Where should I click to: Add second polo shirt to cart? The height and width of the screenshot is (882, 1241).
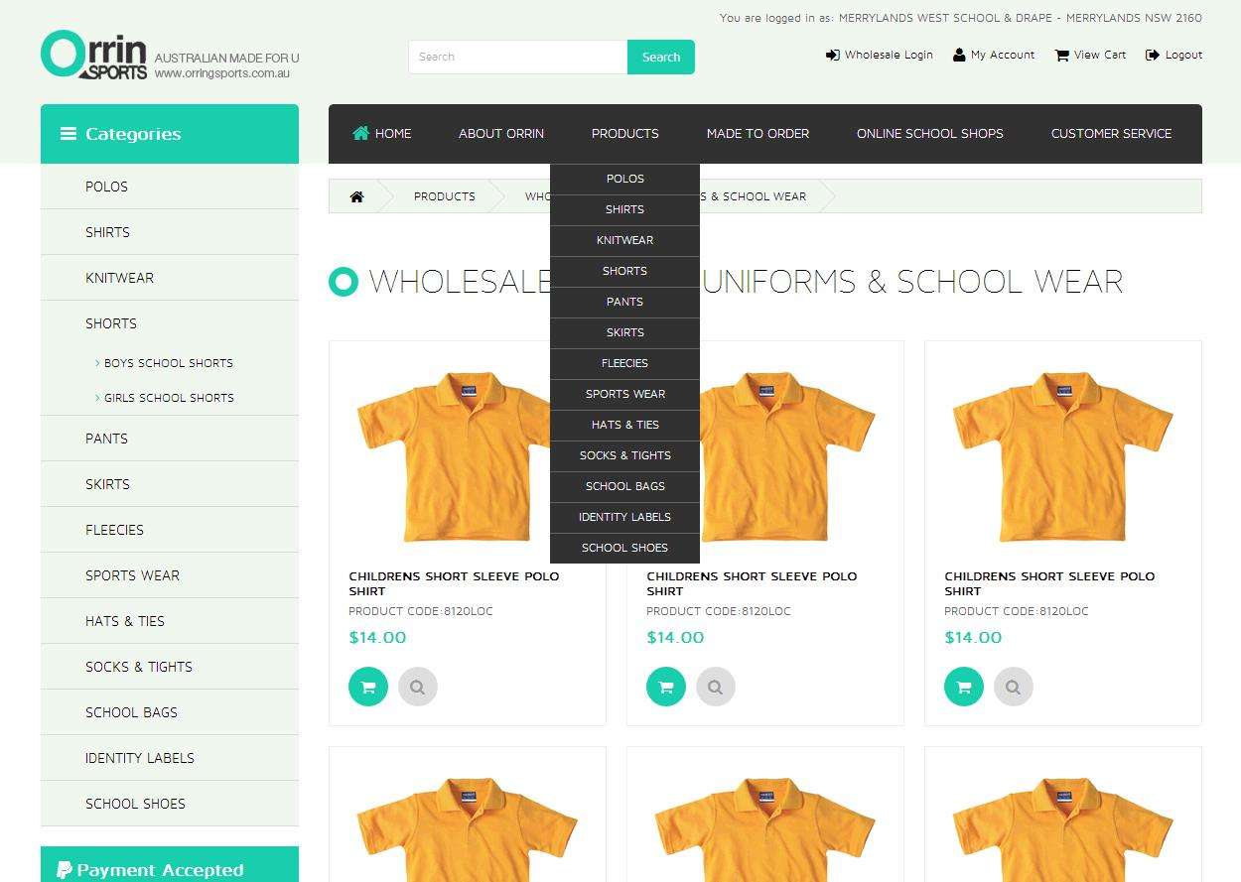click(x=666, y=687)
